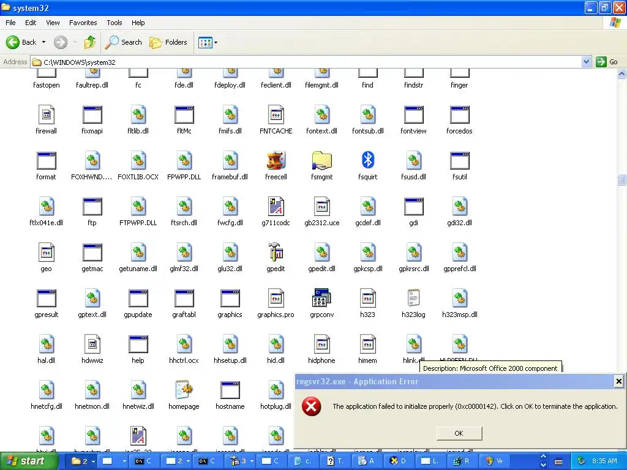Click OK in the regsvr32.exe error dialog
Viewport: 627px width, 470px height.
coord(459,433)
